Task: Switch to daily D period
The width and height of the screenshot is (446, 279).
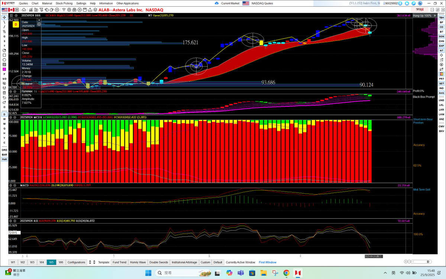Action: pos(4,114)
